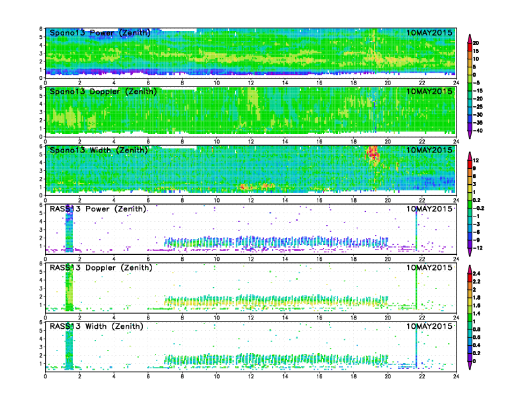Click the "RASS13 Power (Zenith)" panel title

98,209
